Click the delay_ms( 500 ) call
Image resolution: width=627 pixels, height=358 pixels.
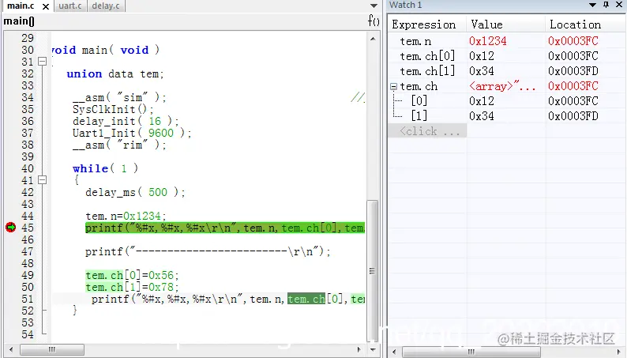pyautogui.click(x=135, y=192)
